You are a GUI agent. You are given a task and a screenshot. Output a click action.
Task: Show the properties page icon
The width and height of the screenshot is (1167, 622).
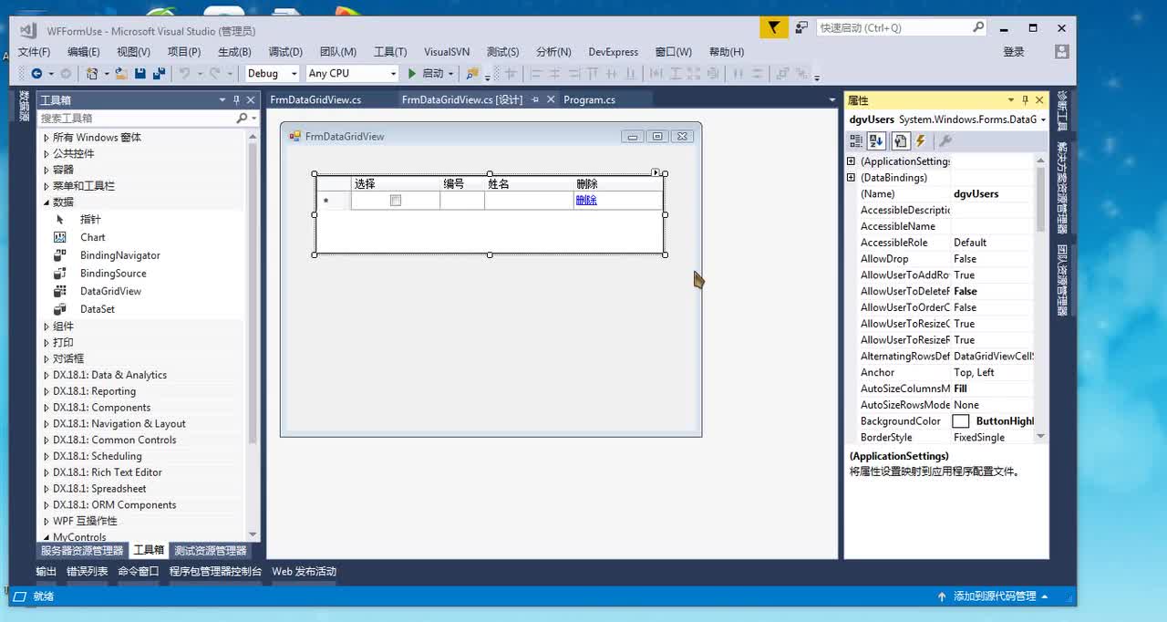tap(900, 140)
